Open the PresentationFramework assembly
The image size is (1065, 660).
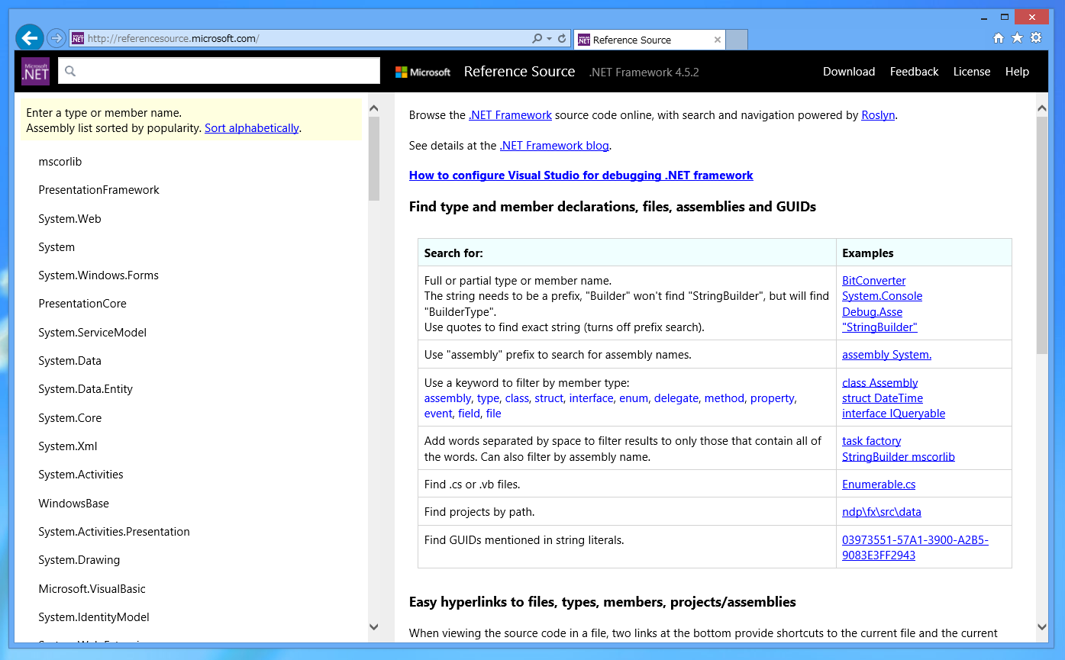(x=99, y=190)
